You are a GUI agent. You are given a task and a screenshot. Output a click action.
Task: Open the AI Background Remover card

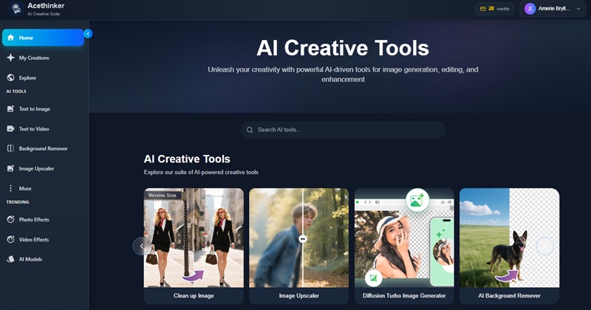(509, 247)
